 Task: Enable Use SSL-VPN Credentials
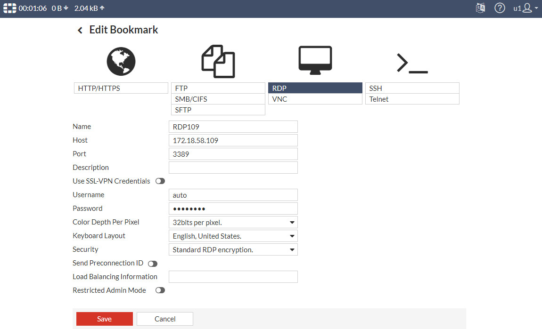[160, 181]
